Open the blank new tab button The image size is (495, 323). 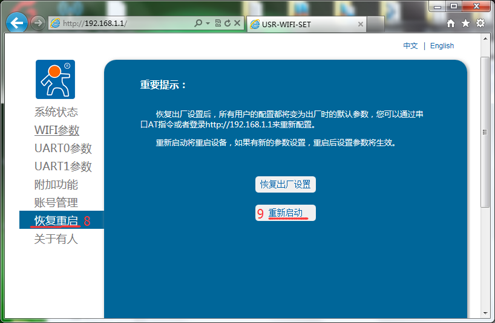pos(376,25)
